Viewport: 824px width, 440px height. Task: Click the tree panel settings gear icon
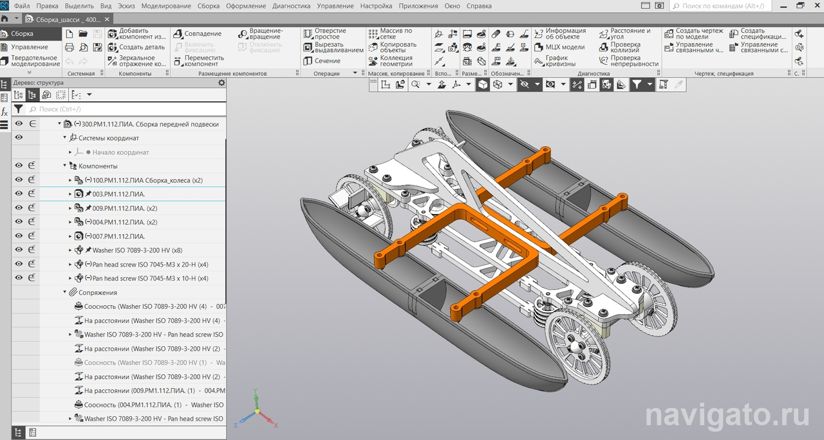click(x=221, y=83)
